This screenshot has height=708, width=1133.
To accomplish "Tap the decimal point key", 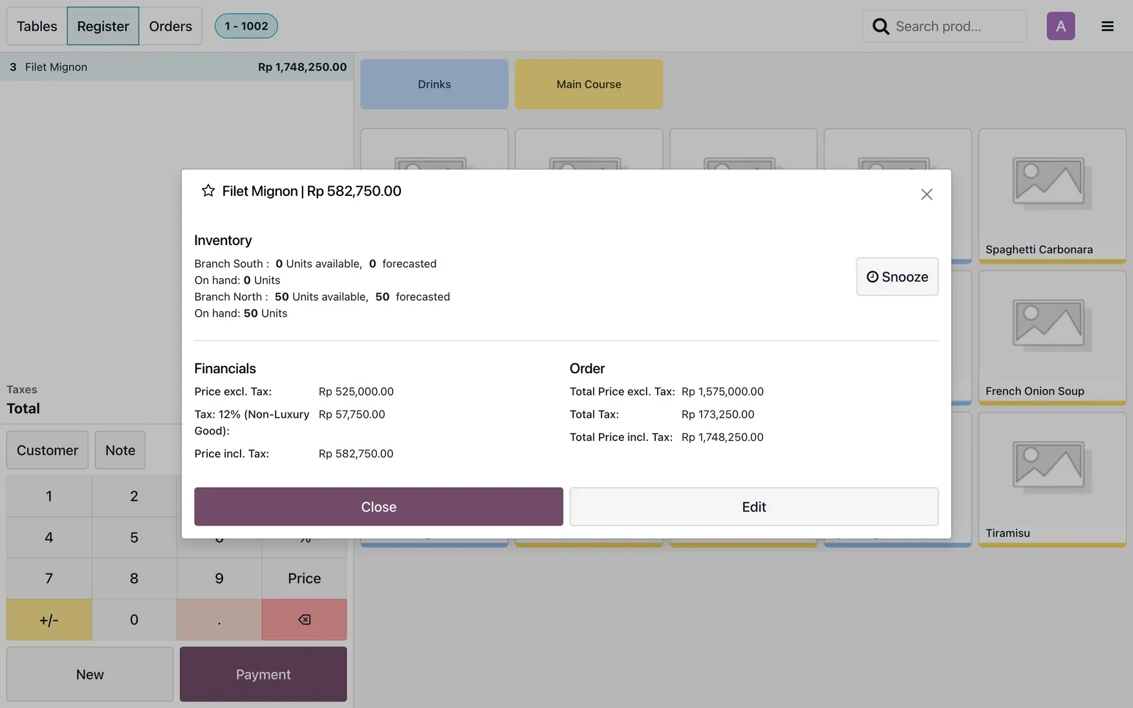I will [219, 619].
